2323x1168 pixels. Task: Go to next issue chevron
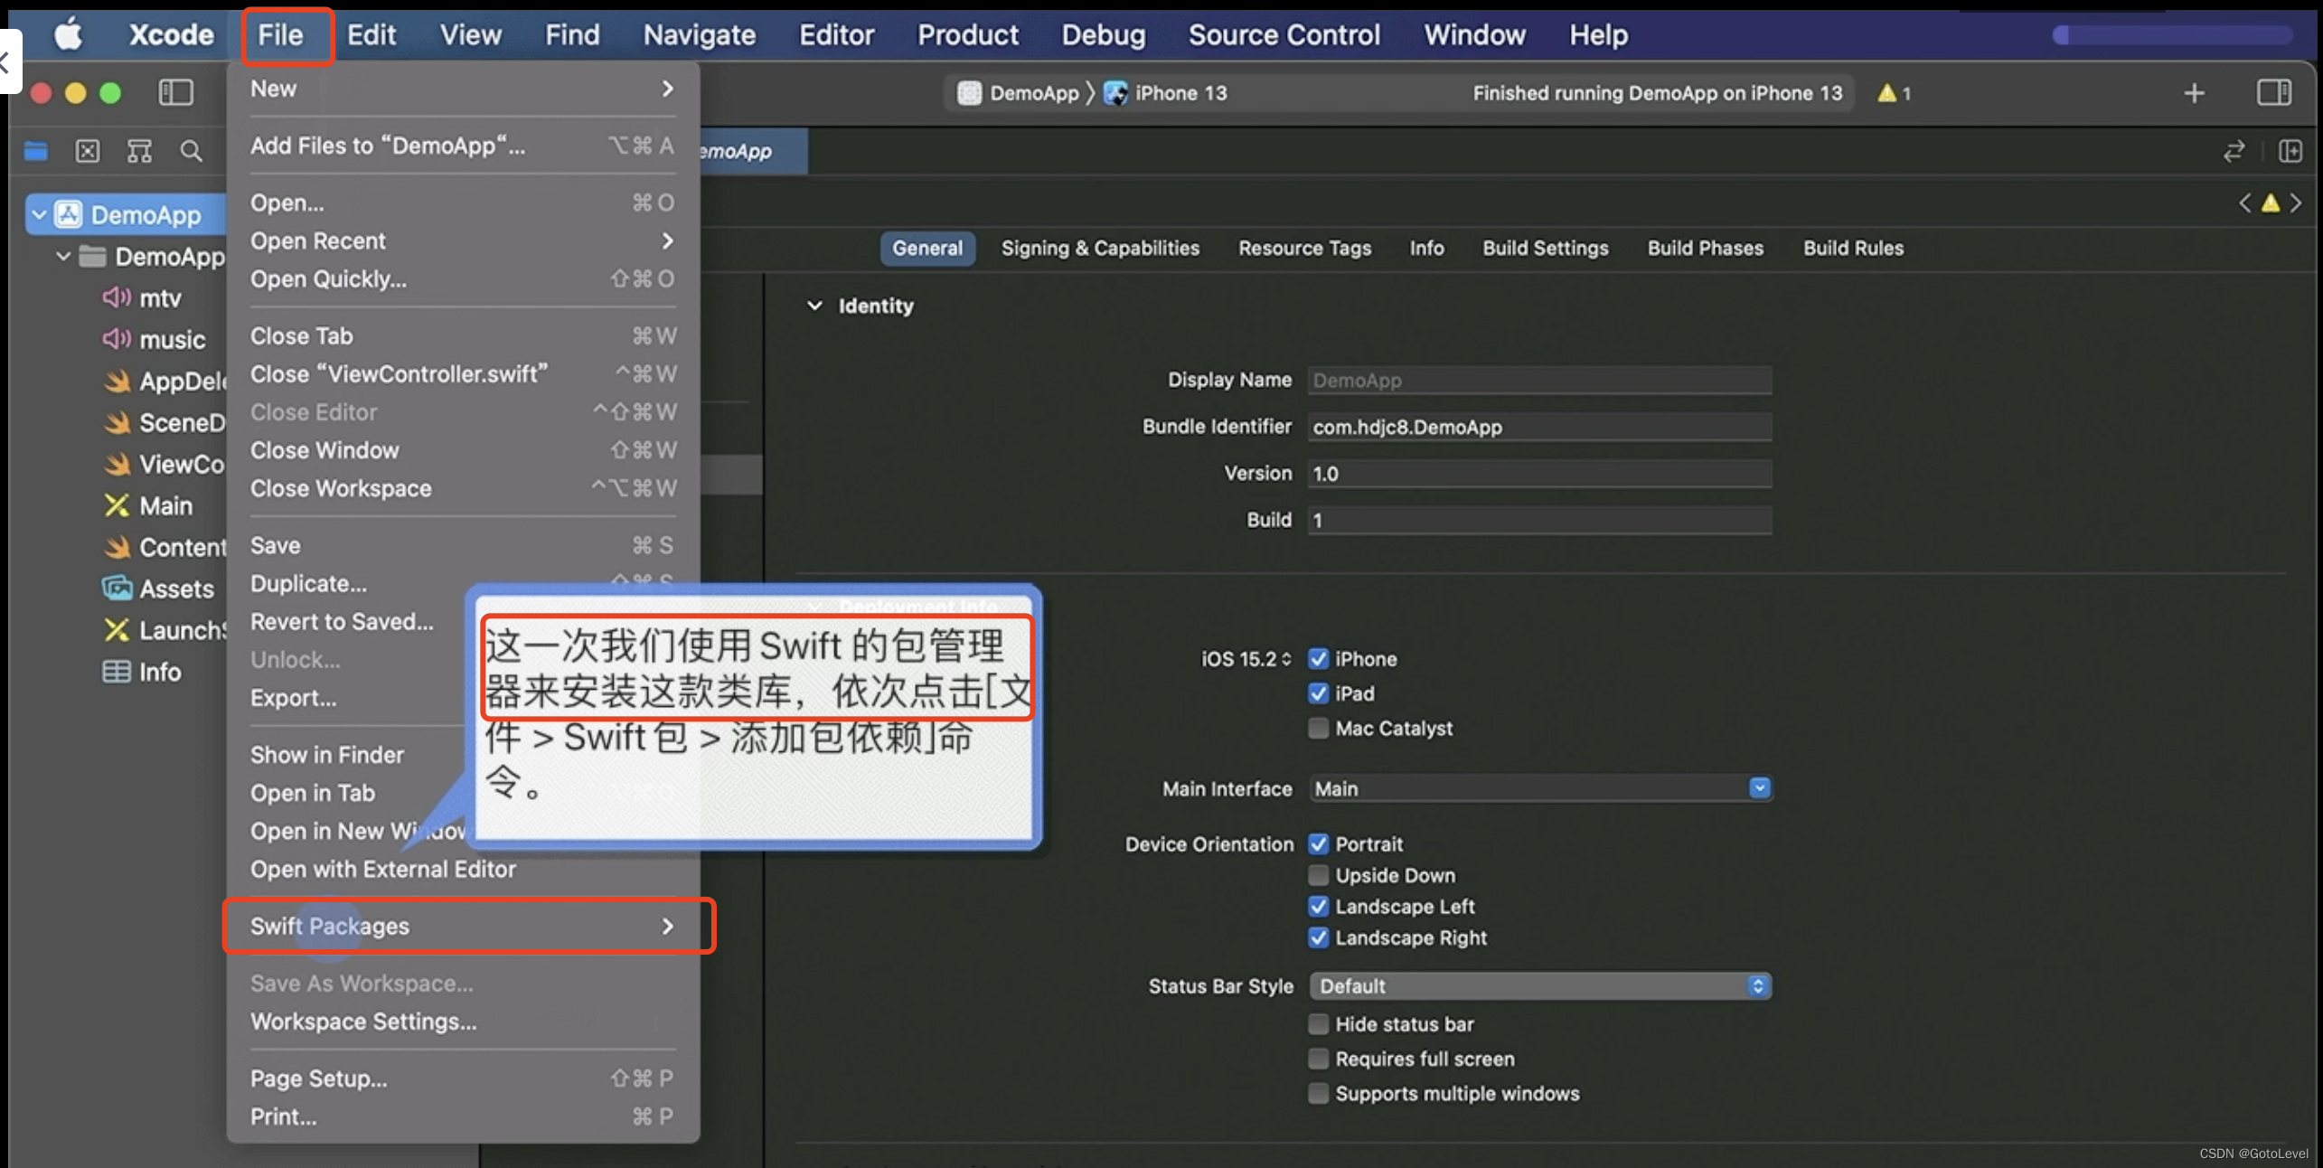click(x=2296, y=203)
